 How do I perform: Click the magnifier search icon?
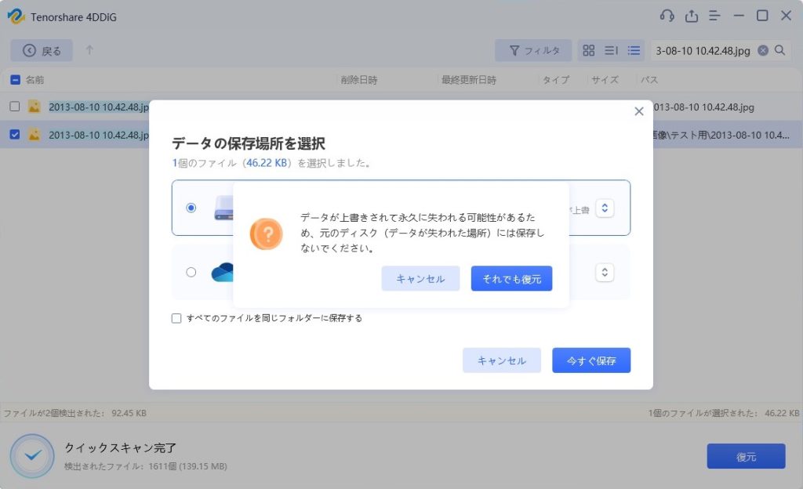[779, 50]
